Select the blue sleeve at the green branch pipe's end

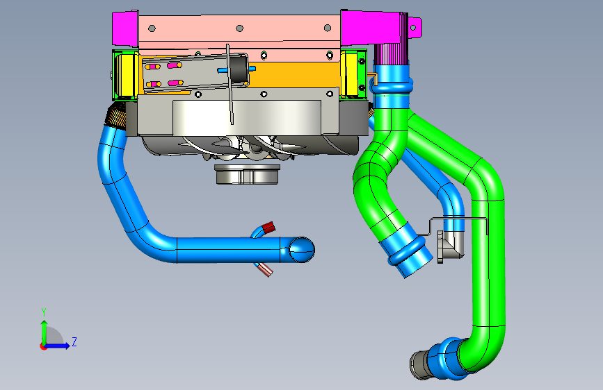coord(408,251)
